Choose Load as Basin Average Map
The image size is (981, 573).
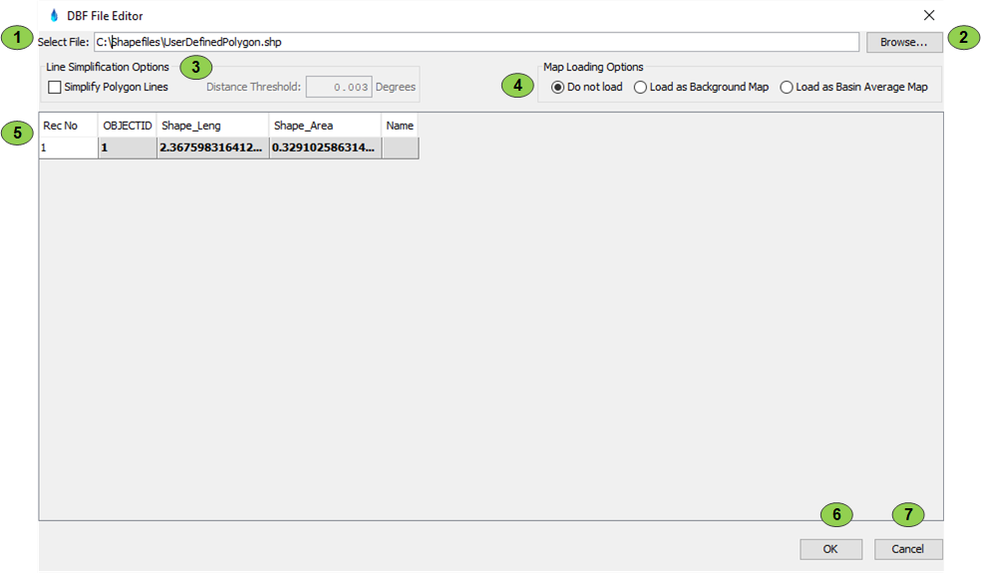point(787,88)
